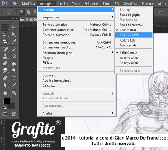Screen dimensions: 168x150
Task: Click Applica immagine entry
Action: tap(76, 81)
